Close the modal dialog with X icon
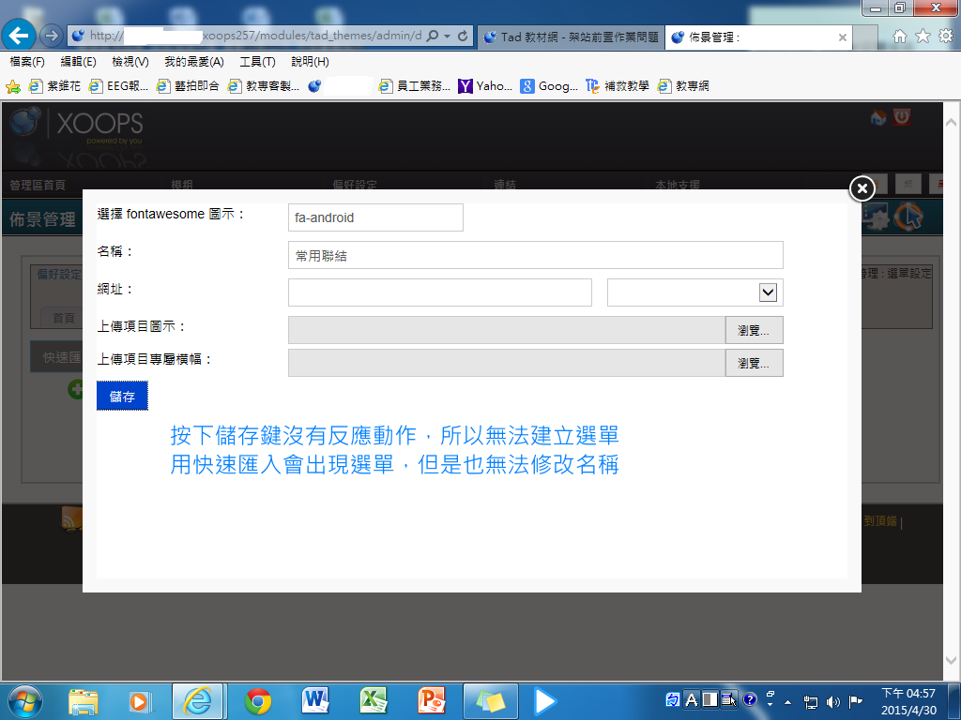Viewport: 961px width, 720px height. [x=862, y=188]
